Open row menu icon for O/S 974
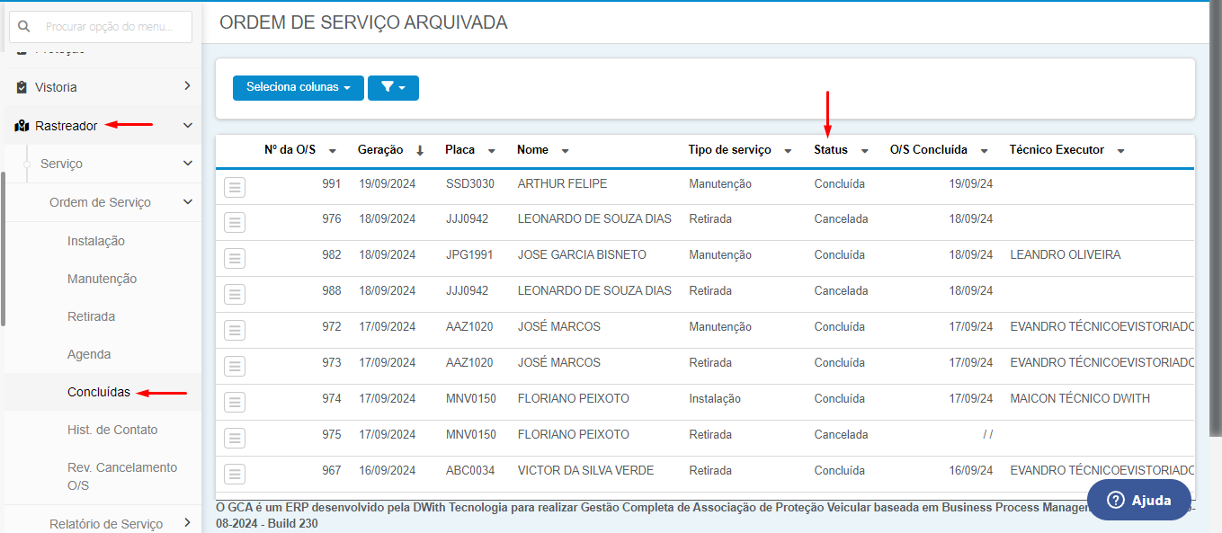The image size is (1222, 533). click(x=235, y=403)
